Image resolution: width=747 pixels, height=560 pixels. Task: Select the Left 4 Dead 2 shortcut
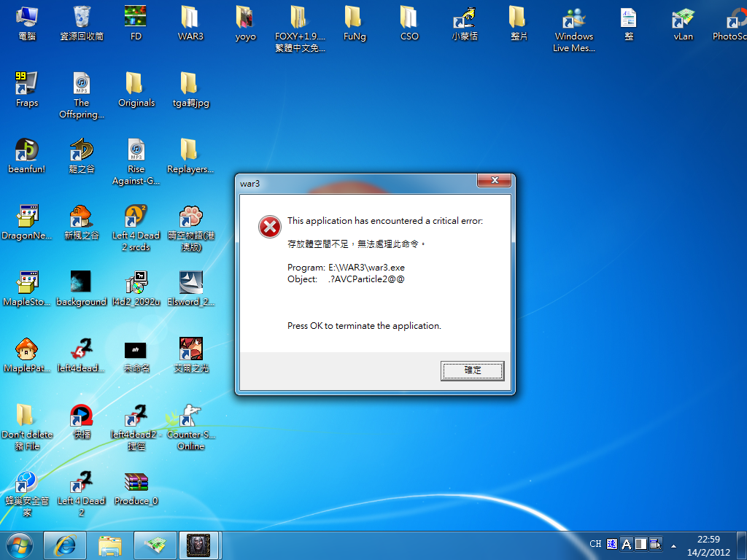coord(82,494)
